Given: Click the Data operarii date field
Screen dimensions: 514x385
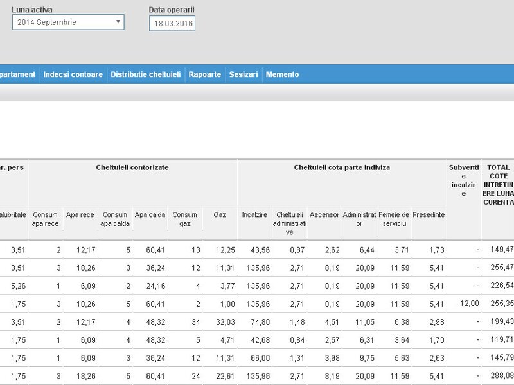Looking at the screenshot, I should (x=172, y=24).
